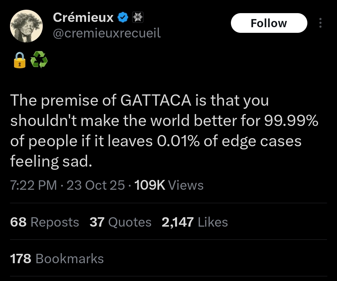Click the word GATTACA in the post
This screenshot has width=337, height=281.
155,101
